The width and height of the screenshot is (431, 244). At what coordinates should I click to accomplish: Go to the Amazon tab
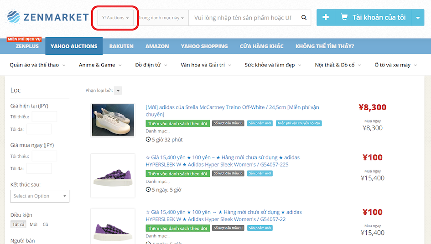tap(157, 46)
